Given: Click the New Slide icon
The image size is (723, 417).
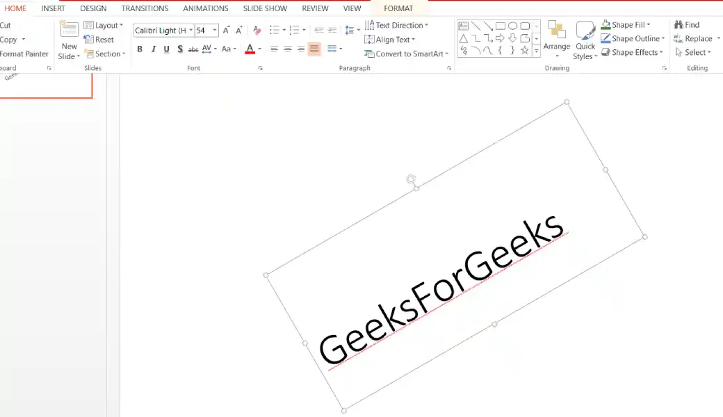Looking at the screenshot, I should point(69,29).
